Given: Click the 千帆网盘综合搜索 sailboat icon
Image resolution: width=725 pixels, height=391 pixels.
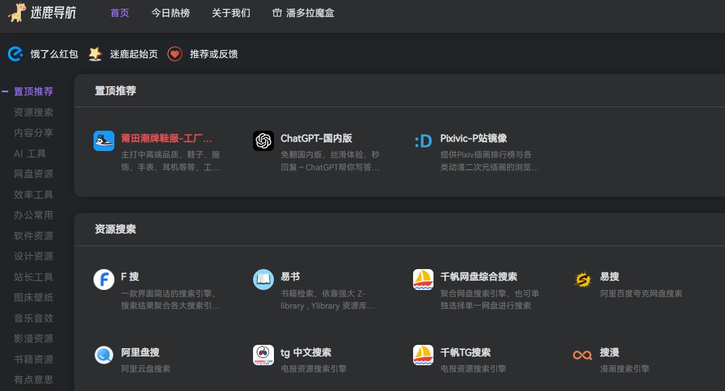Looking at the screenshot, I should 423,280.
